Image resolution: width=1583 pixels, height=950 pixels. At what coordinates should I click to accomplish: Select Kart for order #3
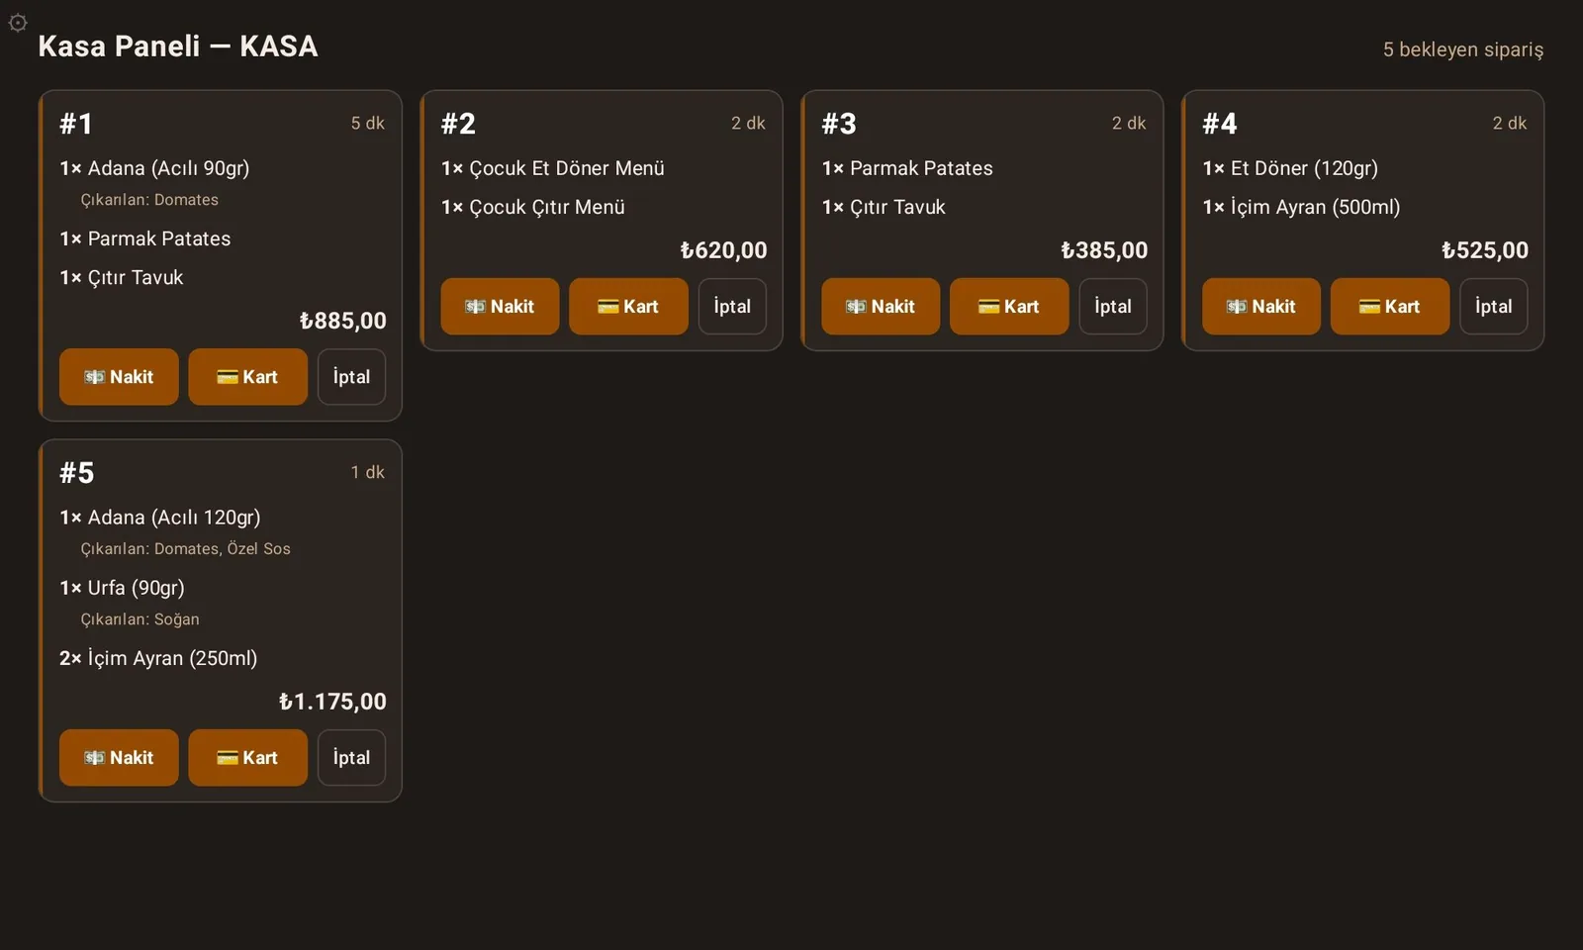(1009, 307)
